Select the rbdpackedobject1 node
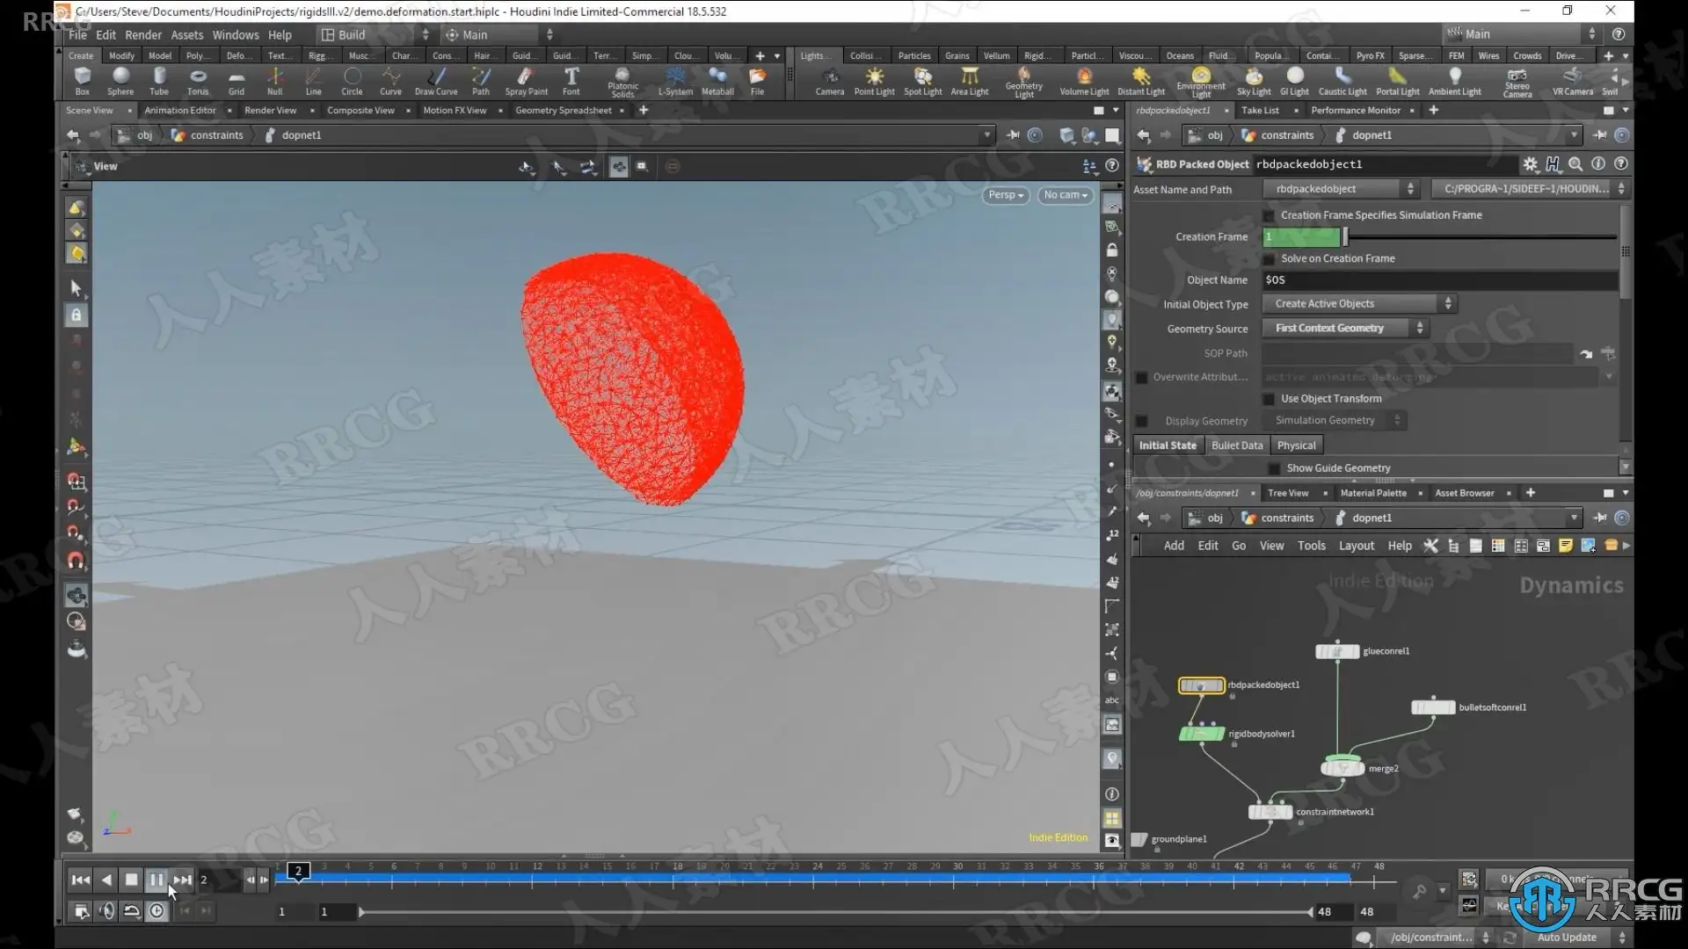Viewport: 1688px width, 949px height. coord(1201,685)
